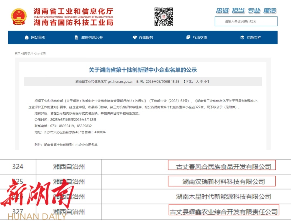The image size is (291, 221).
Task: Click the document icon beside 政府信息公开
Action: [x=77, y=38]
